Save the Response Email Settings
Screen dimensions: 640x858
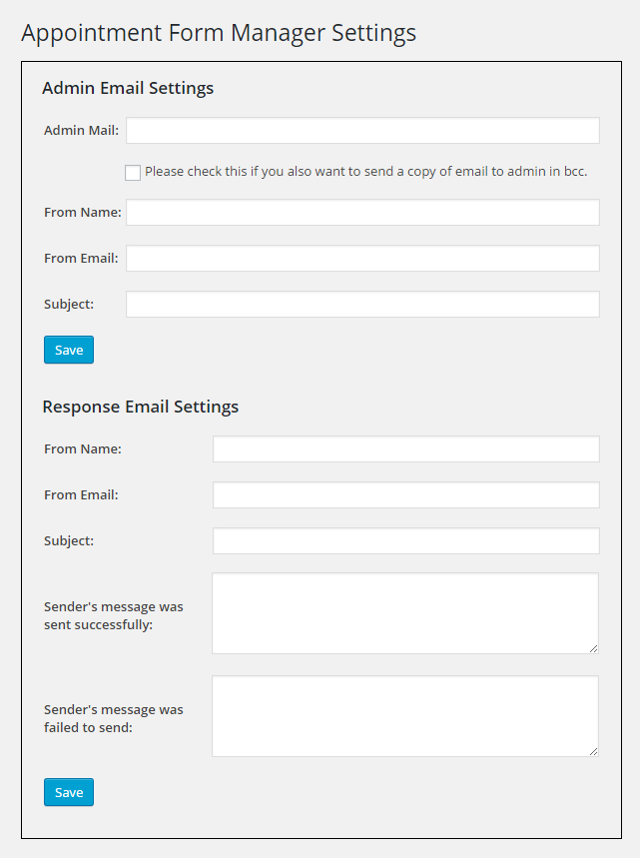69,792
